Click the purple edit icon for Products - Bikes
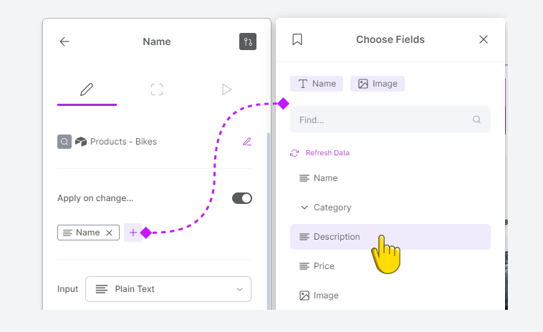This screenshot has height=332, width=543. click(247, 142)
